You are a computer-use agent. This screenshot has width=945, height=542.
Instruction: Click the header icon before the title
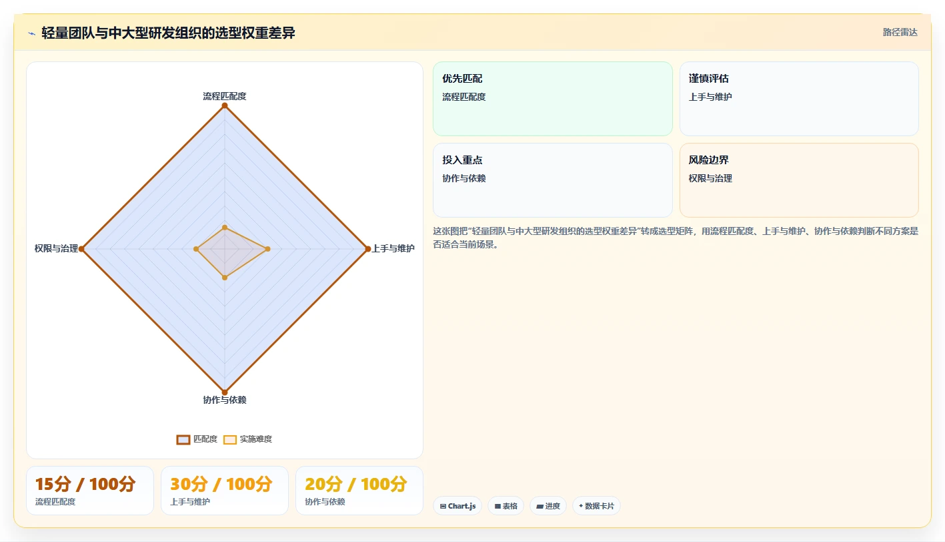(x=31, y=33)
